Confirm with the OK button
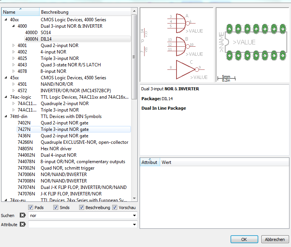Screen dimensions: 291x247 [244, 239]
